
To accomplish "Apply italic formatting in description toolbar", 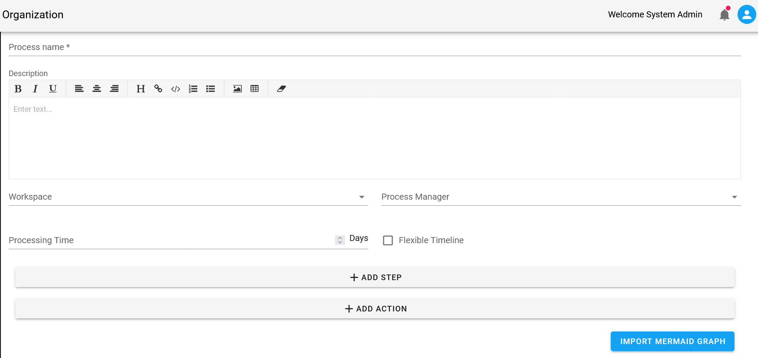I will point(35,89).
